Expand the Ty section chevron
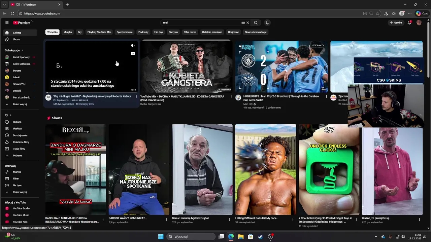This screenshot has width=431, height=242. coord(10,115)
